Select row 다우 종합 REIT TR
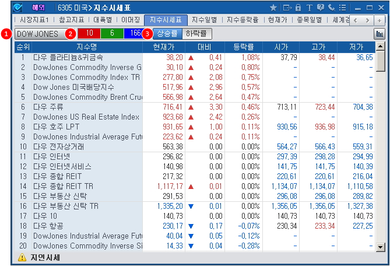 (195, 186)
